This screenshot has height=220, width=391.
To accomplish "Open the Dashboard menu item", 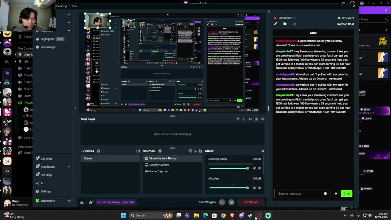I will coord(45,167).
